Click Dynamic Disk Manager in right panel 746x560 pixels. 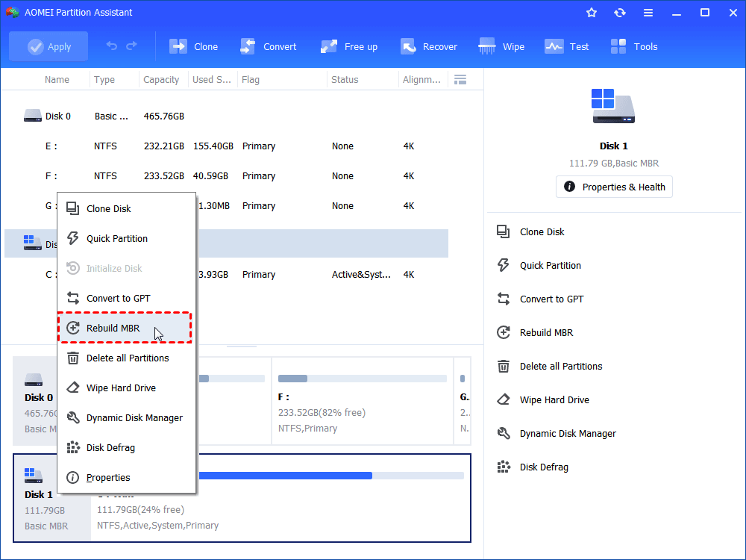click(568, 433)
